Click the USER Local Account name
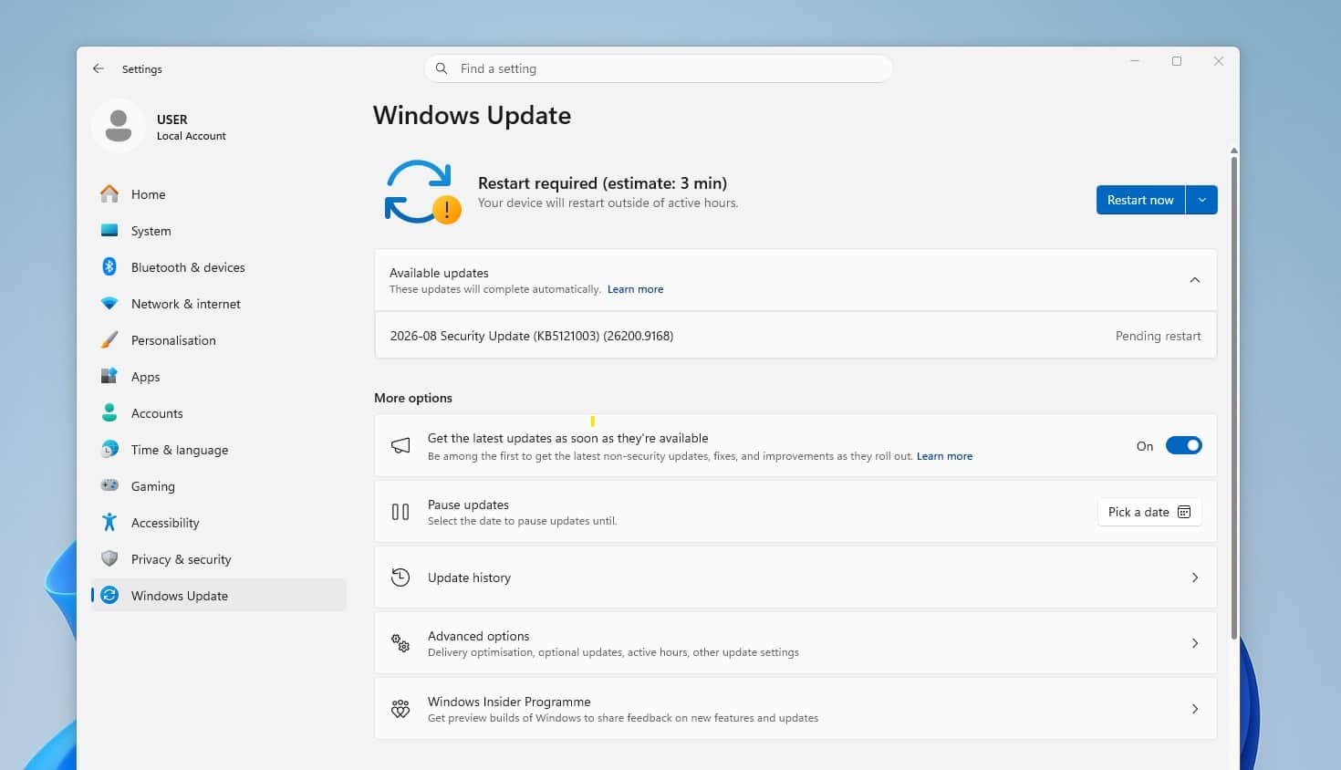The width and height of the screenshot is (1341, 770). [191, 127]
